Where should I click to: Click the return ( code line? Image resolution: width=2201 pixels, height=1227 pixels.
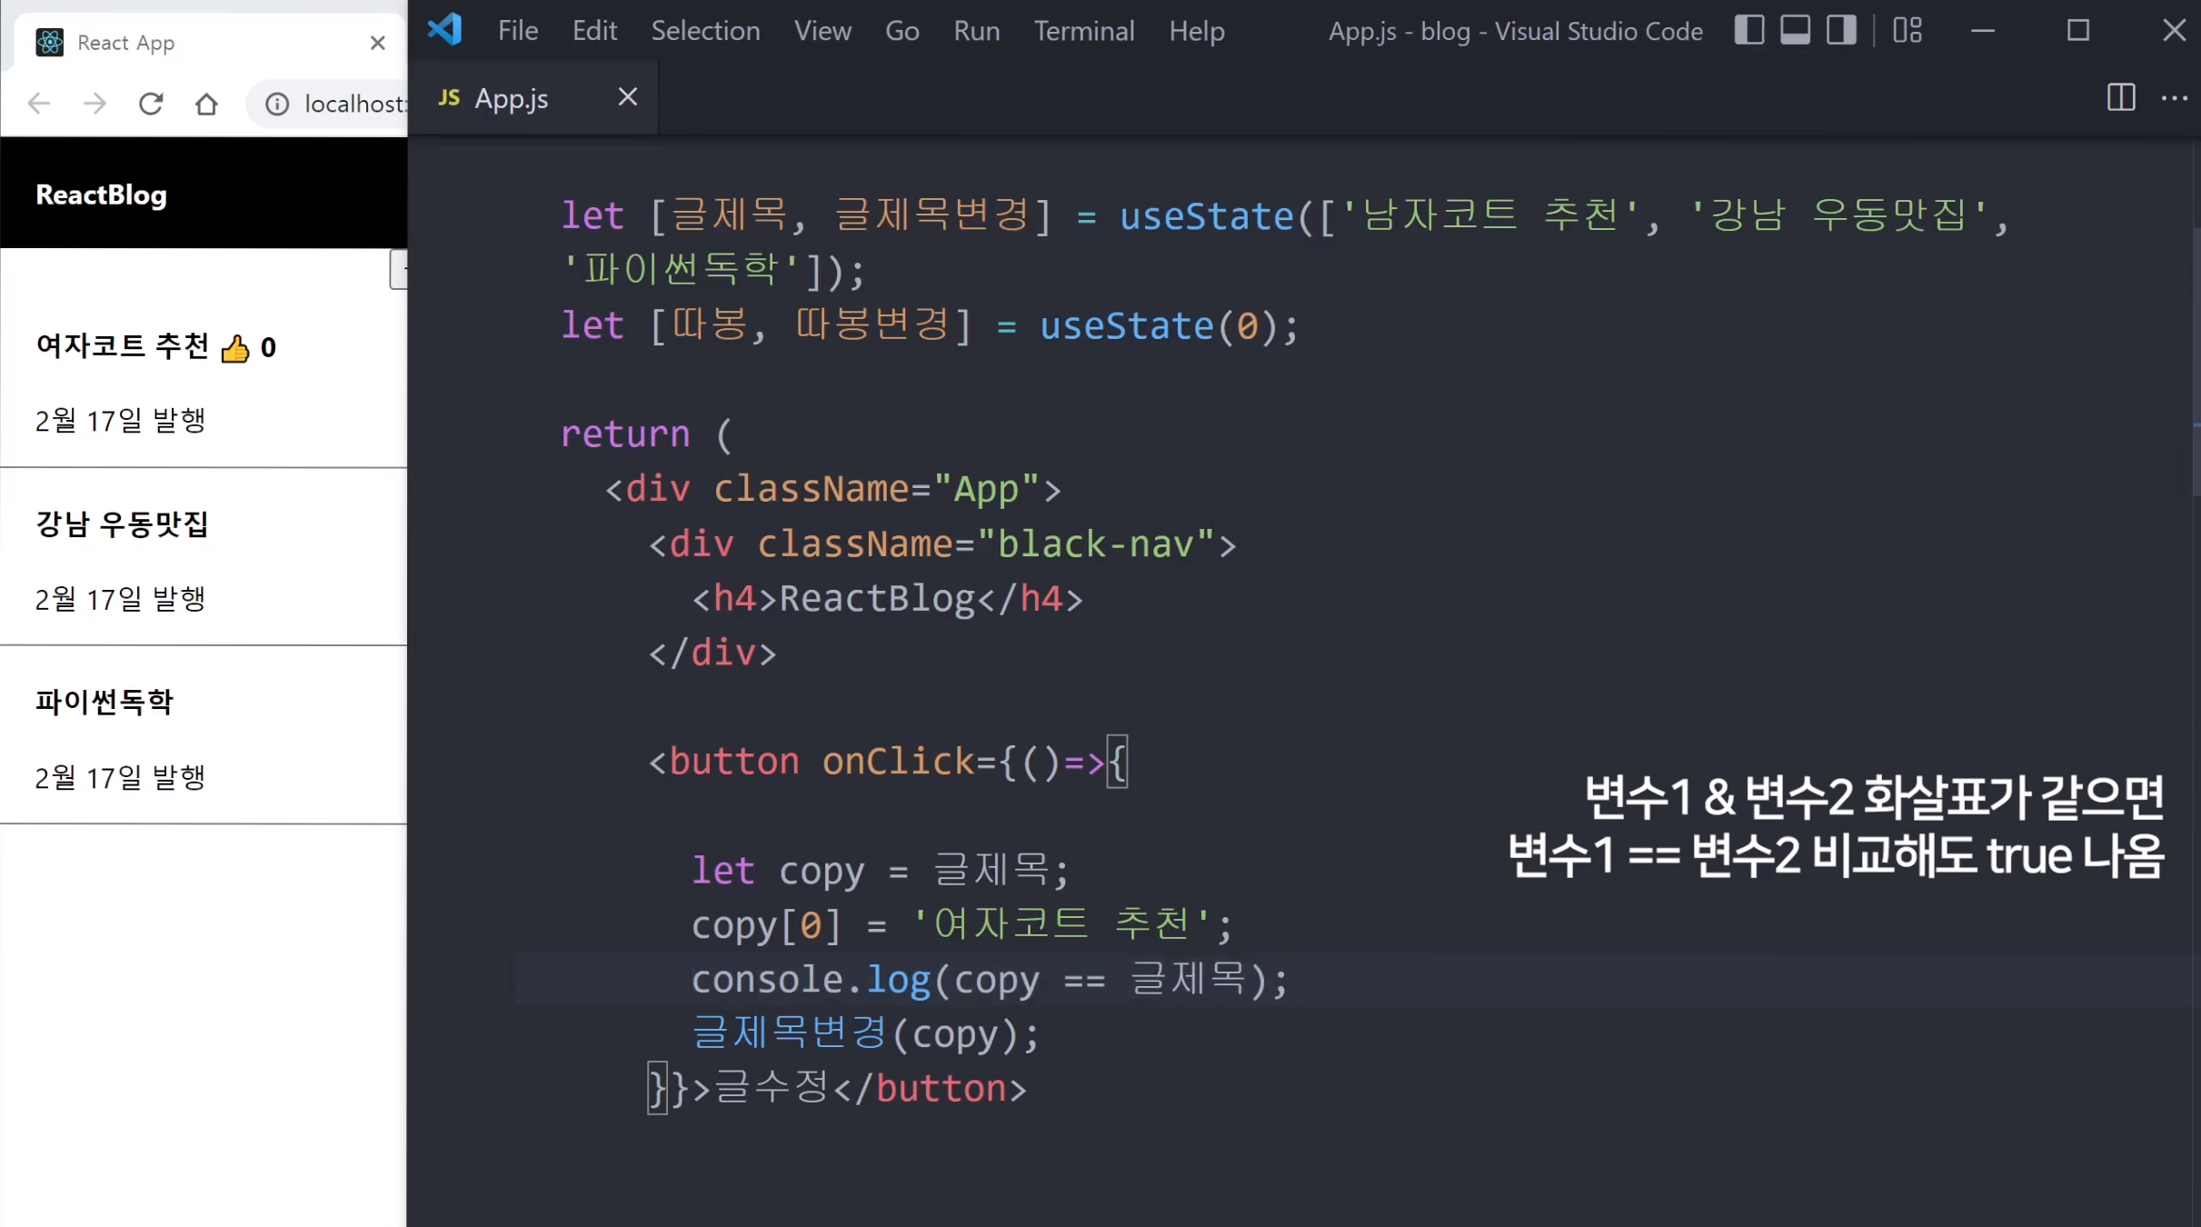[646, 434]
